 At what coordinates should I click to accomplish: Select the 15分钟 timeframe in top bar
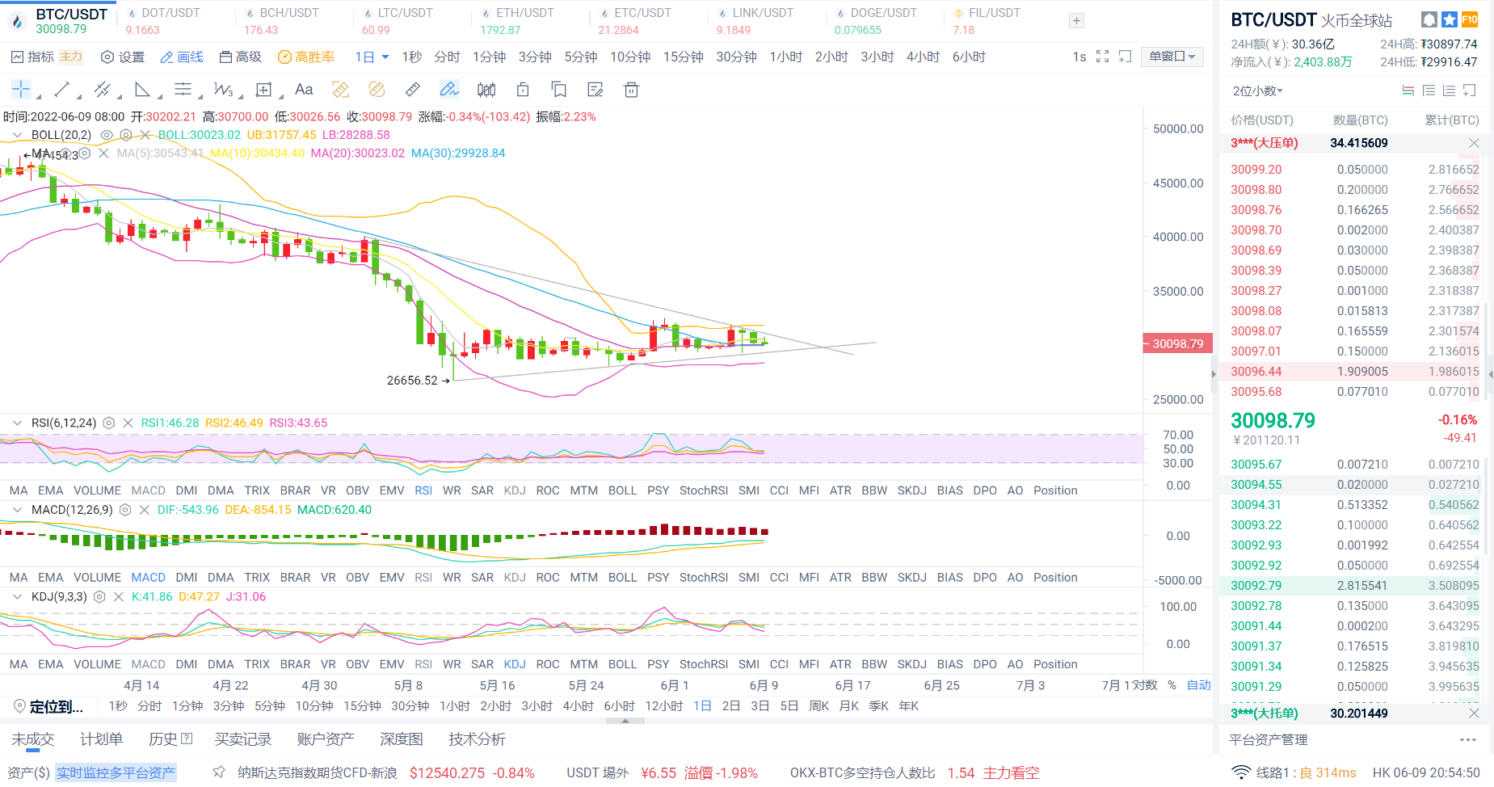[x=683, y=57]
